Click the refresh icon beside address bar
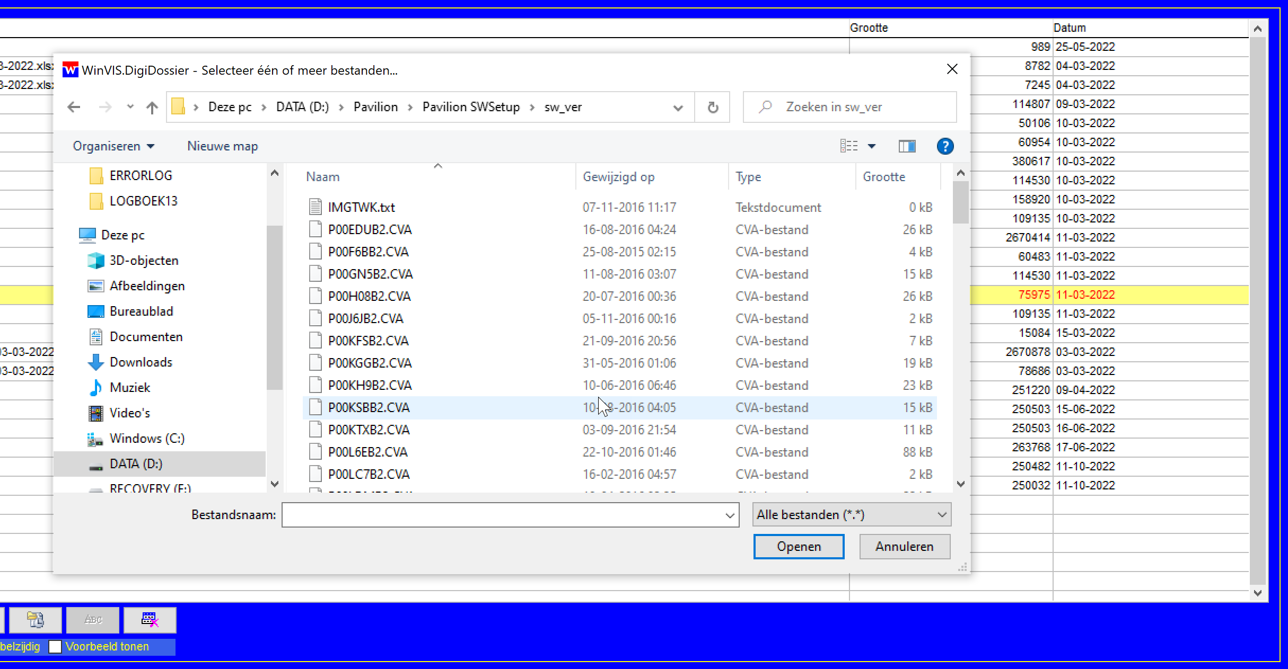 click(x=713, y=108)
